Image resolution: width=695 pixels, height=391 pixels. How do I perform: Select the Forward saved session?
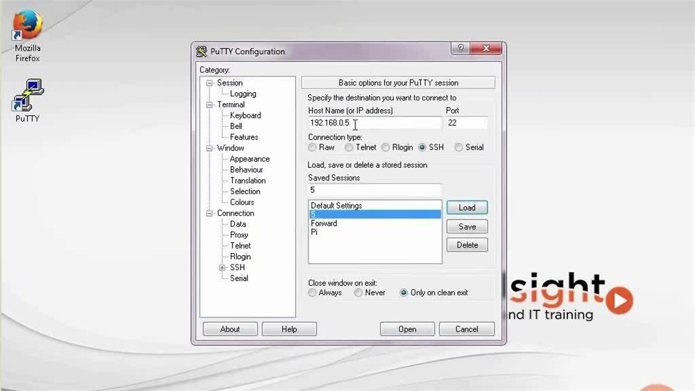coord(324,223)
